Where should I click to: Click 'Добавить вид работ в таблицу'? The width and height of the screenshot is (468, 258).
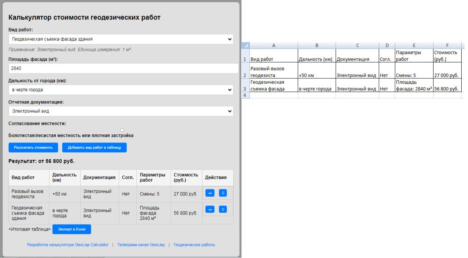coord(94,147)
